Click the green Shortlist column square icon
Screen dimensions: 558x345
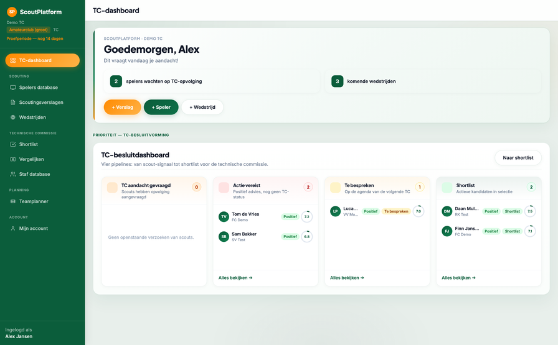447,188
